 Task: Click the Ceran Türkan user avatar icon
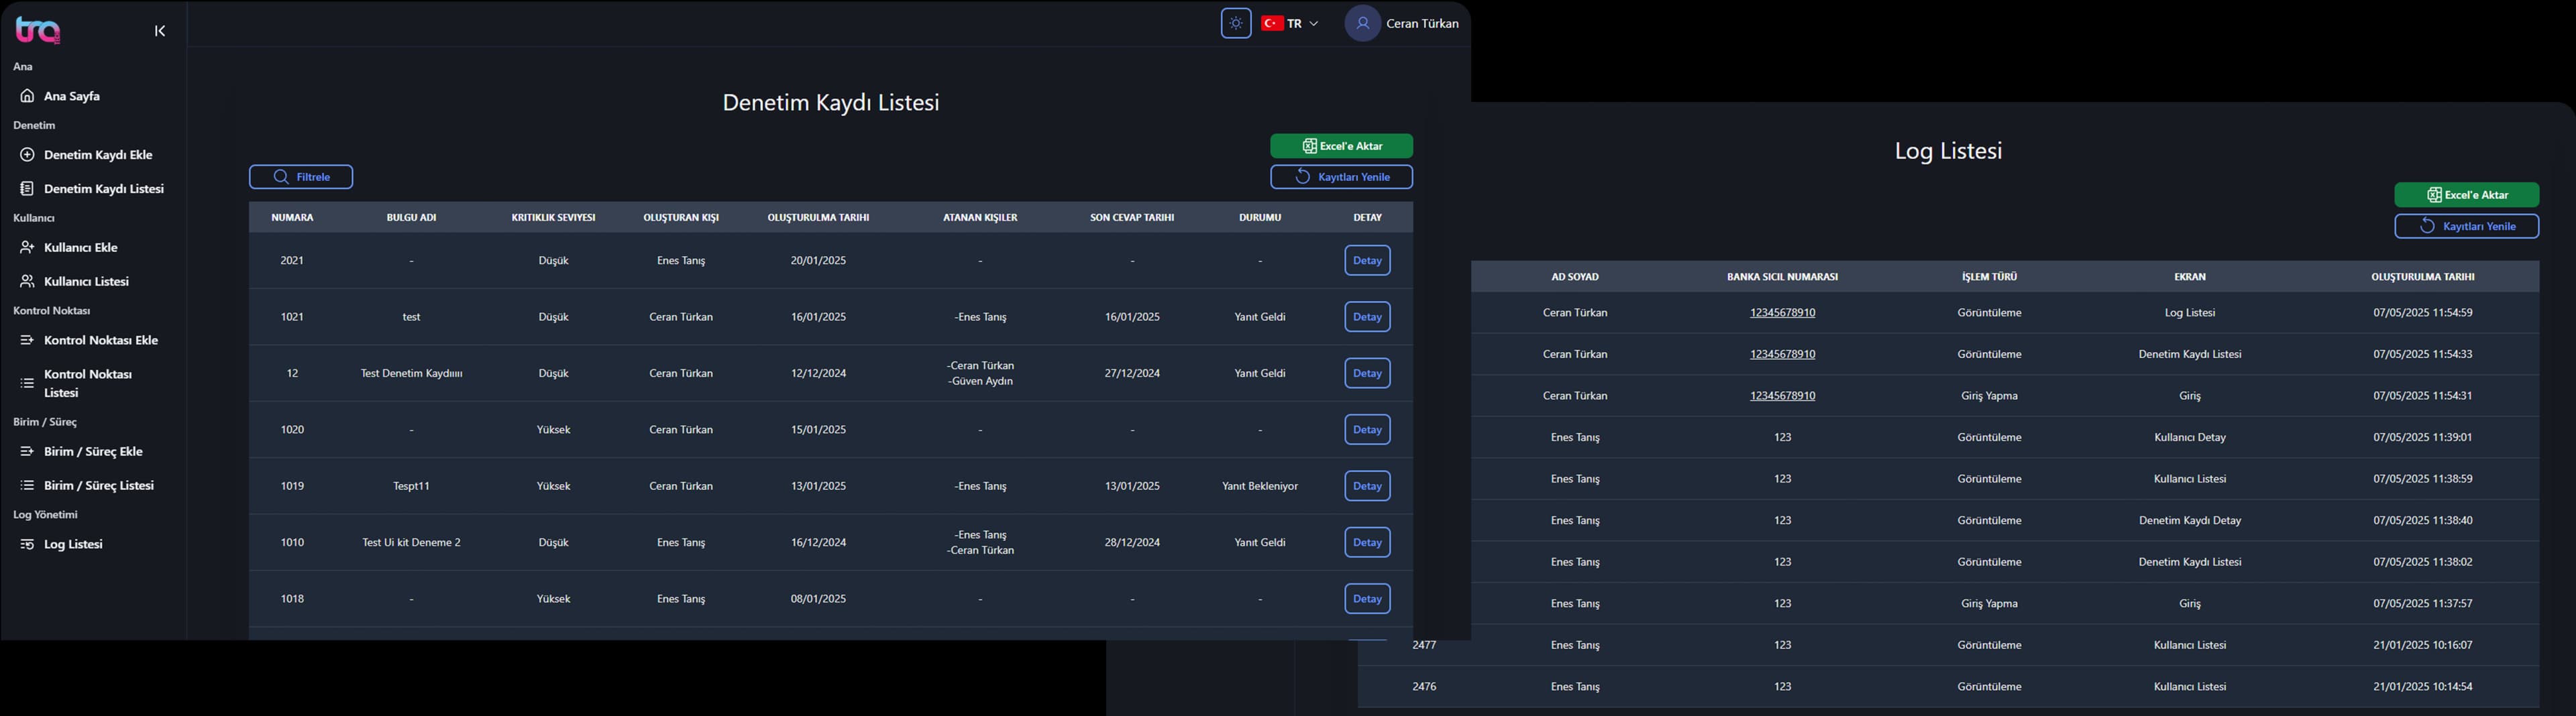(x=1362, y=23)
